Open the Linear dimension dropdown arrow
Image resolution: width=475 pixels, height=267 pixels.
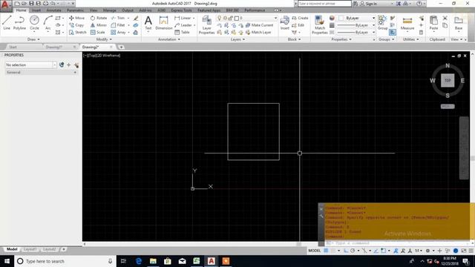coord(194,18)
